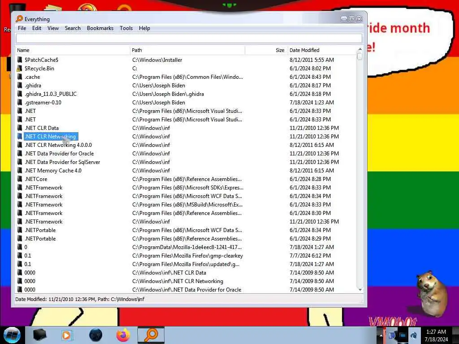Open the View menu

53,28
